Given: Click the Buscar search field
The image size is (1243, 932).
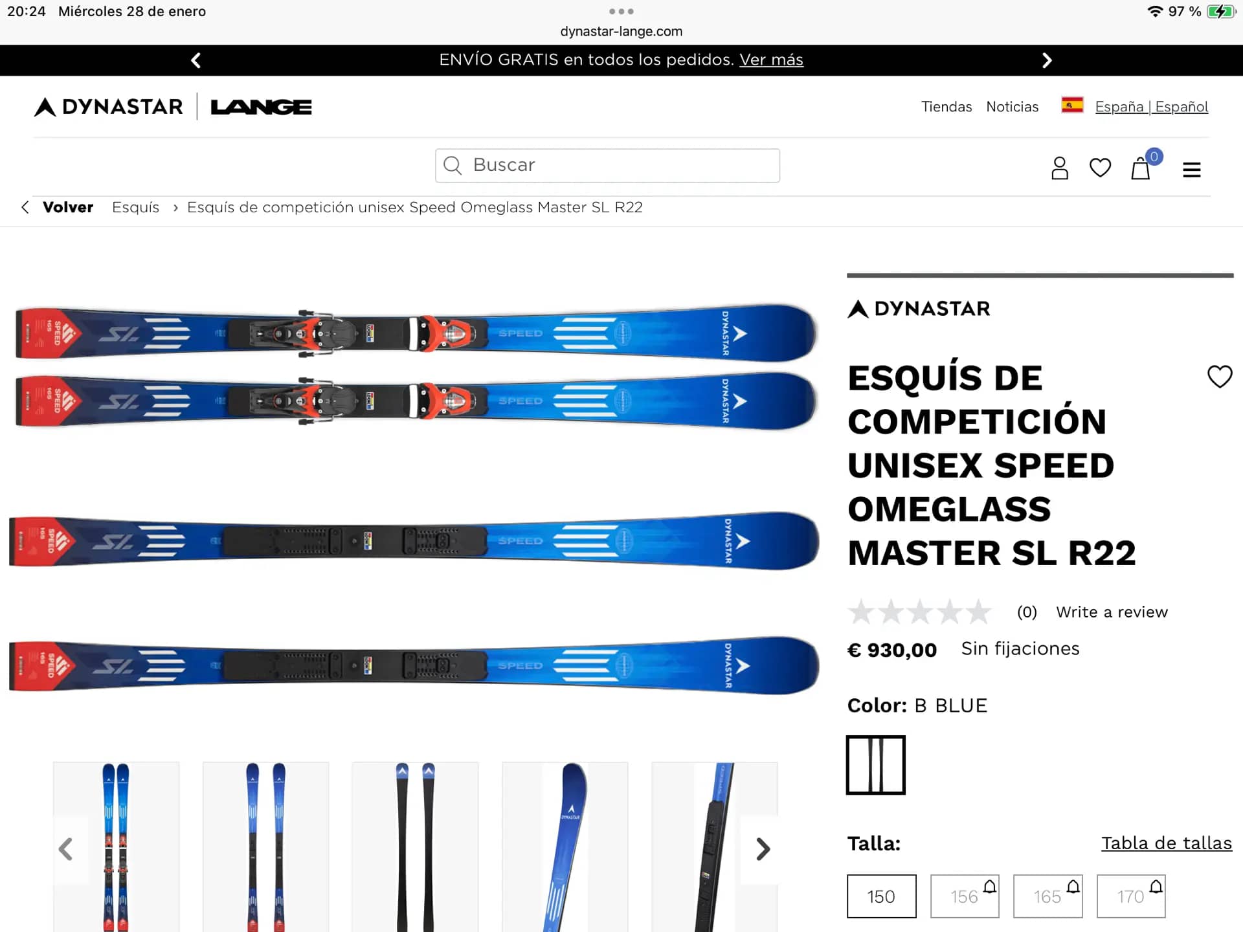Looking at the screenshot, I should pyautogui.click(x=607, y=166).
